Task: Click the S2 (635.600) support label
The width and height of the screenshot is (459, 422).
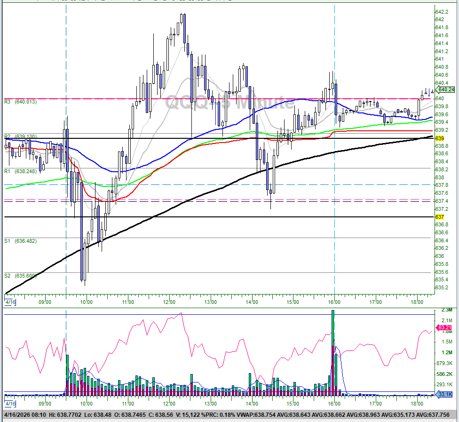Action: (21, 276)
